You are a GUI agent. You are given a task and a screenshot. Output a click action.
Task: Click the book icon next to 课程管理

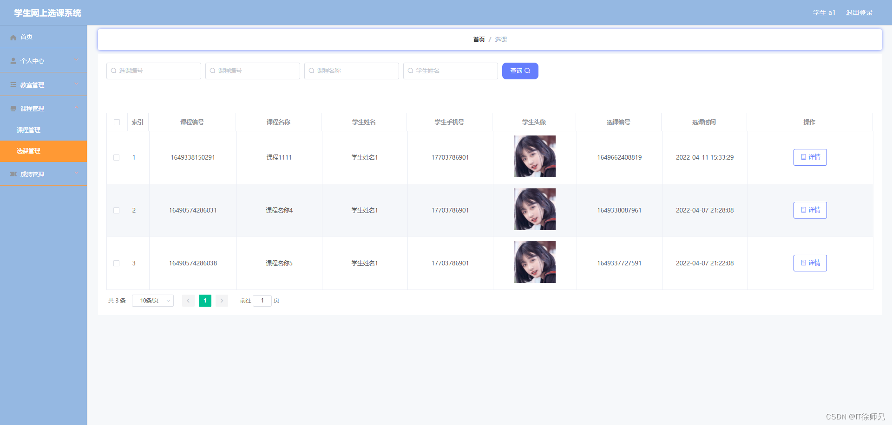pos(13,108)
